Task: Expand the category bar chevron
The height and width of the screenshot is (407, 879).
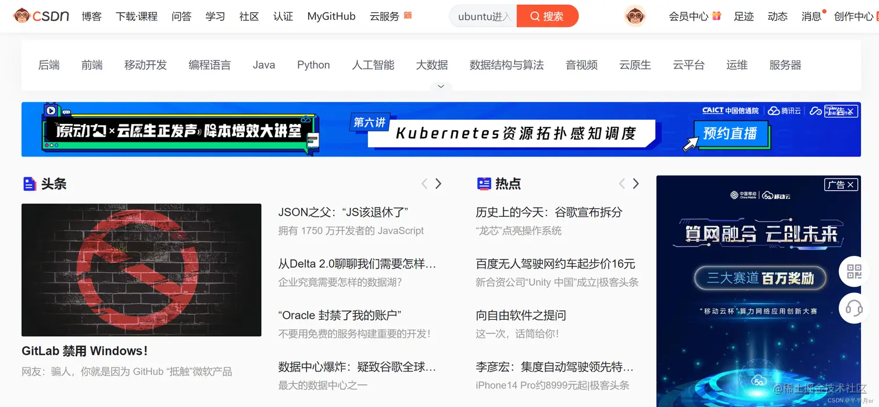Action: tap(441, 87)
